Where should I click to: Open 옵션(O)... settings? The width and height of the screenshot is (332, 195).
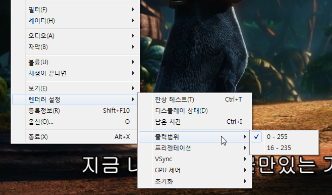click(75, 122)
